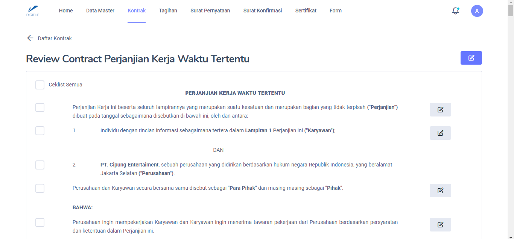The image size is (514, 239).
Task: Tick checkbox for 'Perjanjian Kerja ini' paragraph
Action: [x=40, y=107]
